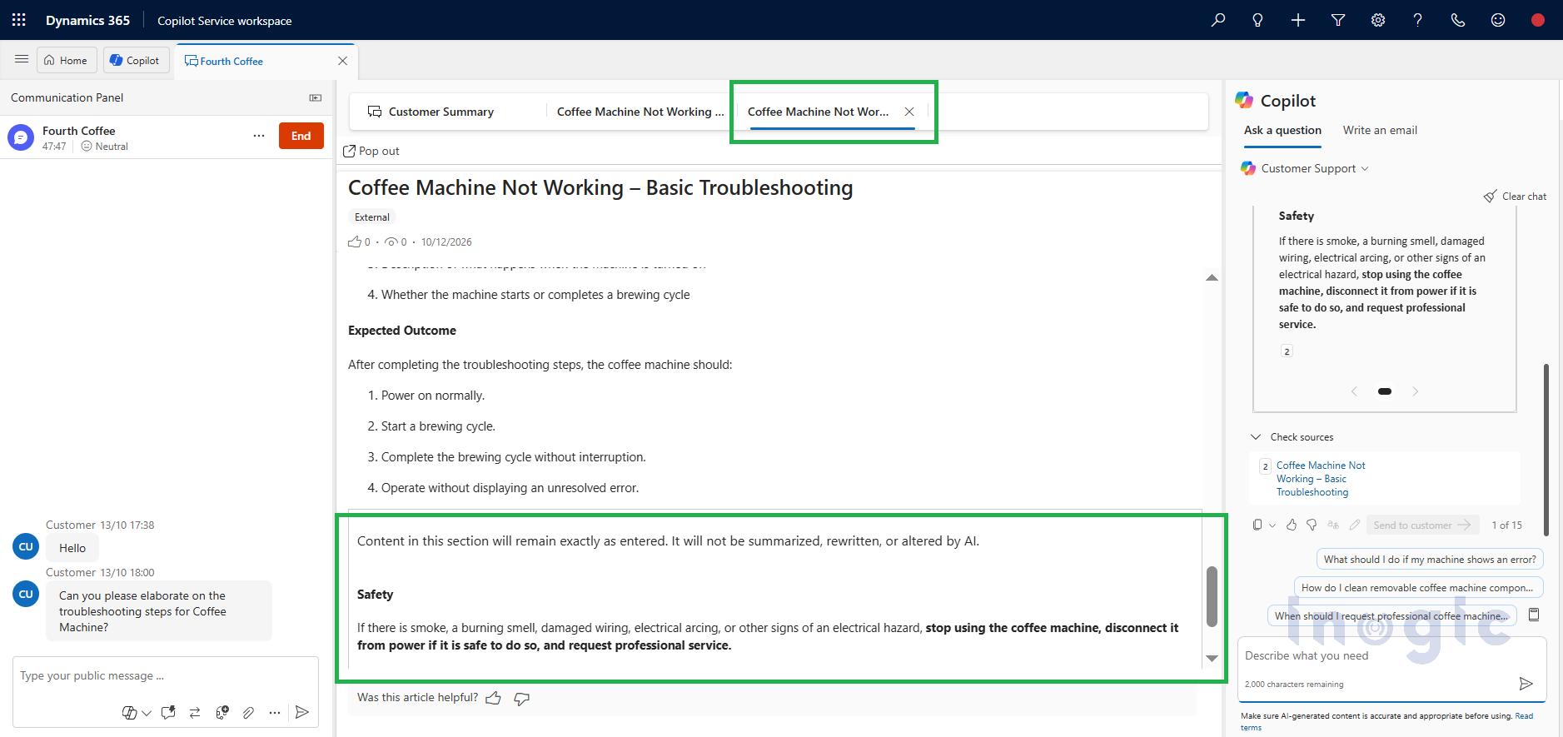1563x737 pixels.
Task: Like the article with thumbs-up under helpful prompt
Action: [x=494, y=698]
